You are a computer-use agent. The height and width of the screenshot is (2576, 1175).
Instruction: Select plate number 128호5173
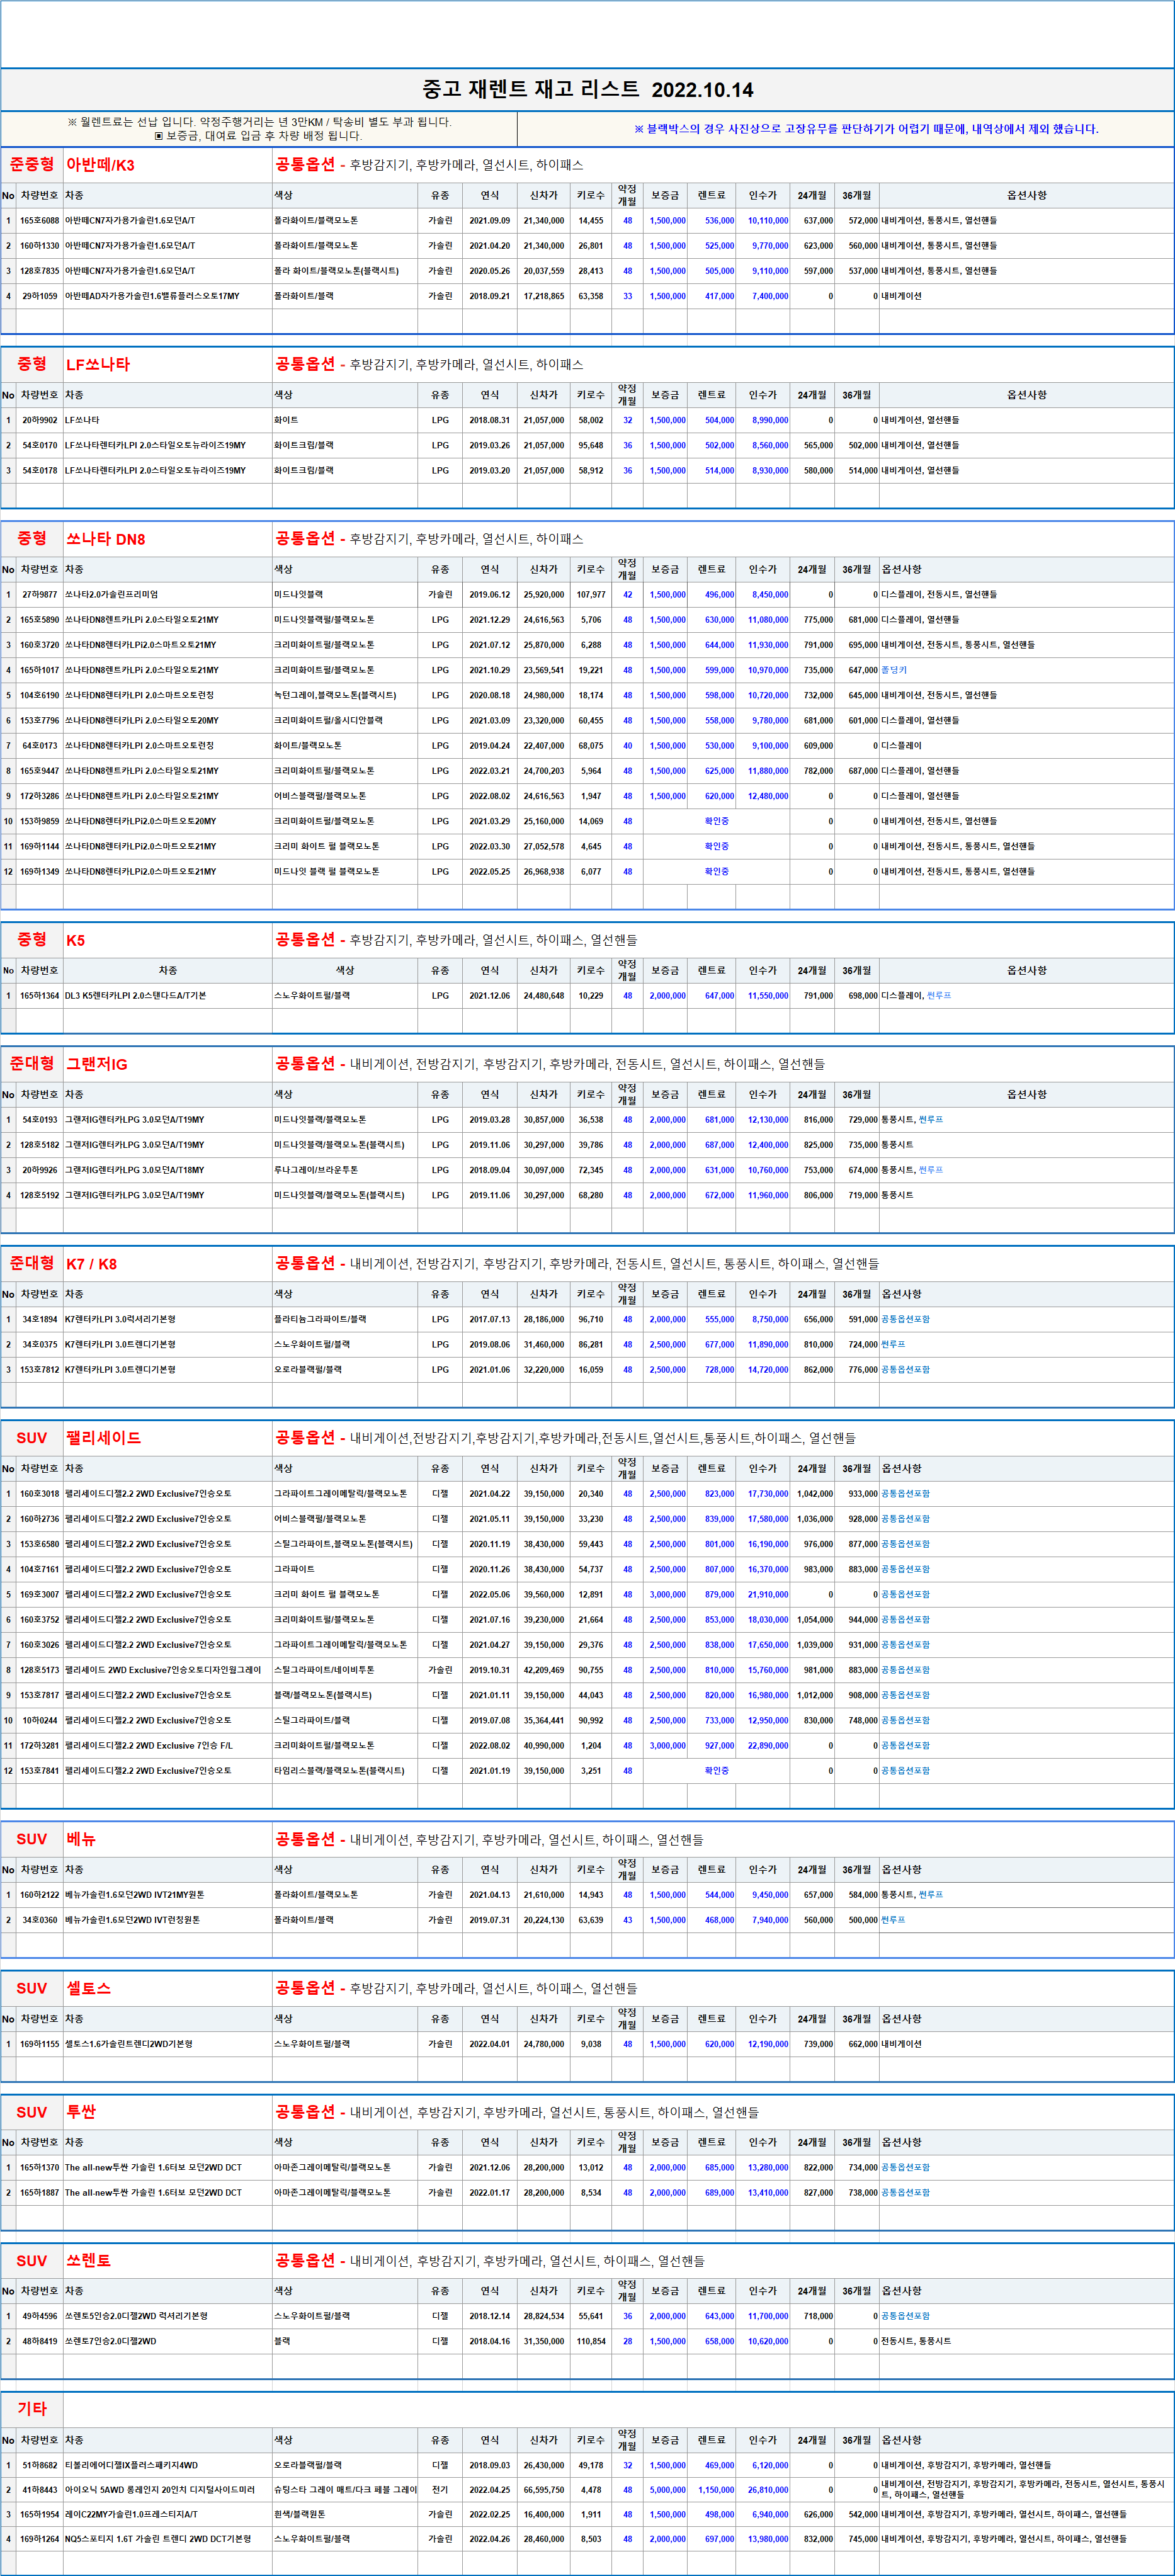(x=40, y=1670)
